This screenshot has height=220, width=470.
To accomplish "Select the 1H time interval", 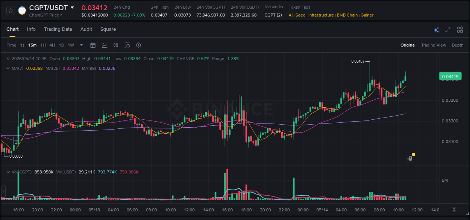I will tap(43, 45).
